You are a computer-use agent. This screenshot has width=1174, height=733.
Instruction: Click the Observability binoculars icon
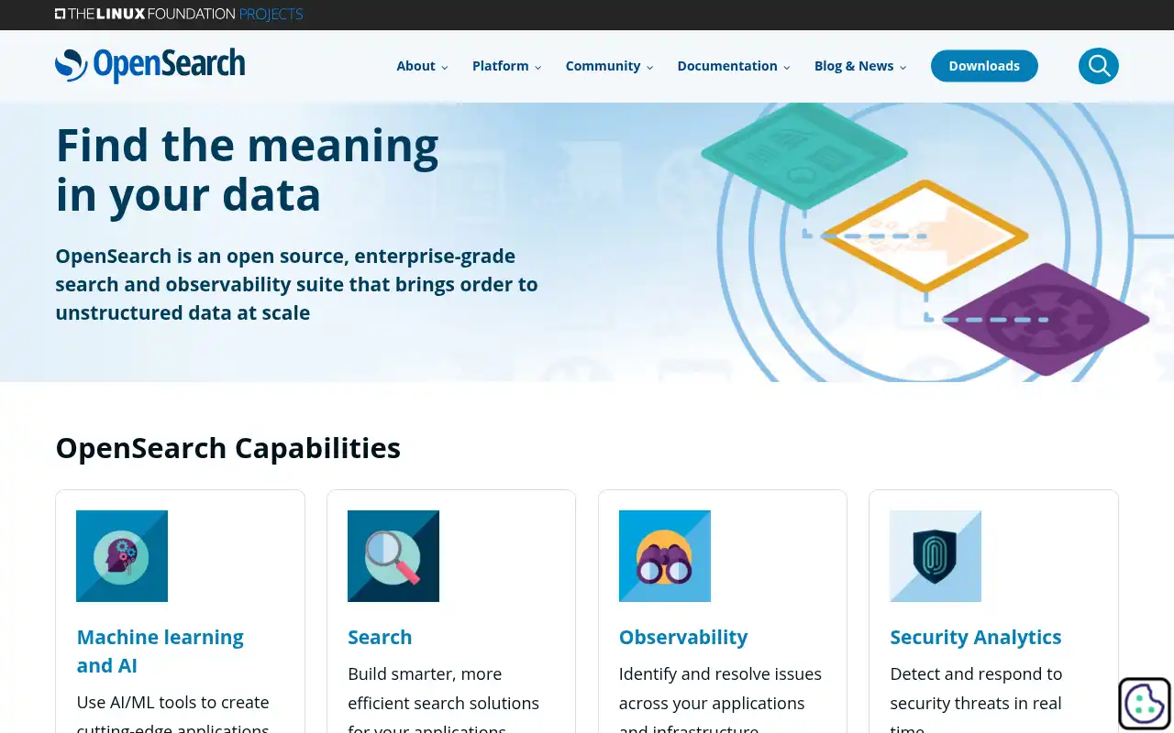coord(665,556)
